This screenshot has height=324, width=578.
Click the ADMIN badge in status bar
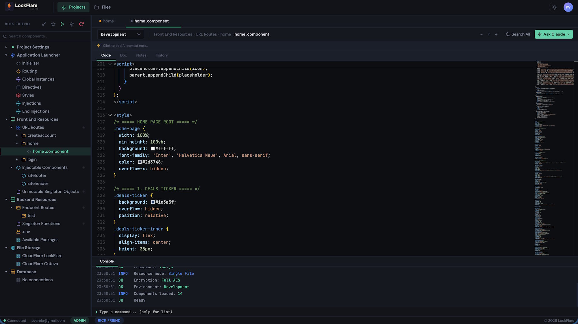79,321
